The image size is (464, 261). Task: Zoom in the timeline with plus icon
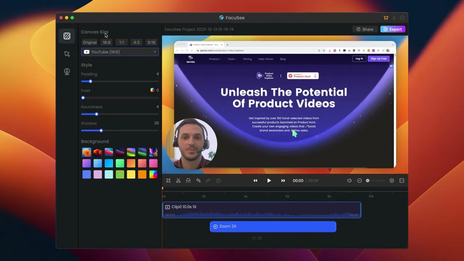coord(391,181)
